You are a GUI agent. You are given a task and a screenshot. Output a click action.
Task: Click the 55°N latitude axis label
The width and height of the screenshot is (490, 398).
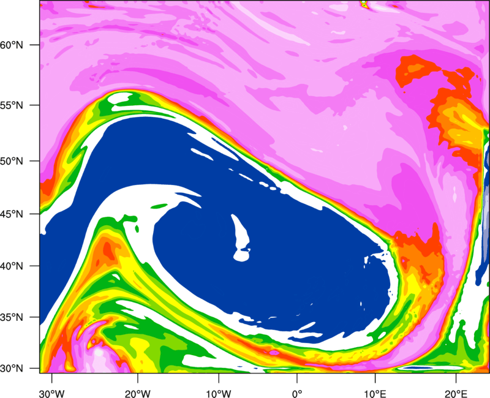click(12, 105)
